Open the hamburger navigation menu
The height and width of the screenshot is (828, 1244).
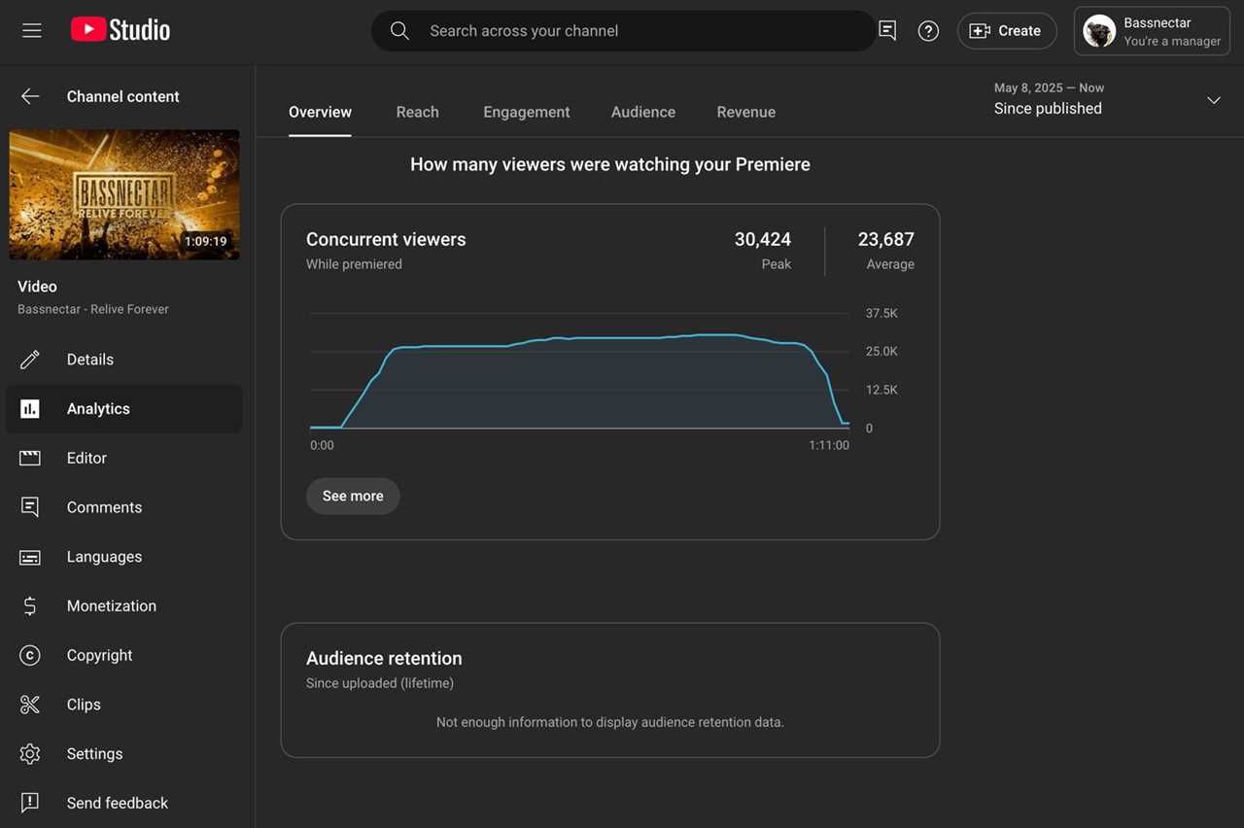tap(32, 30)
